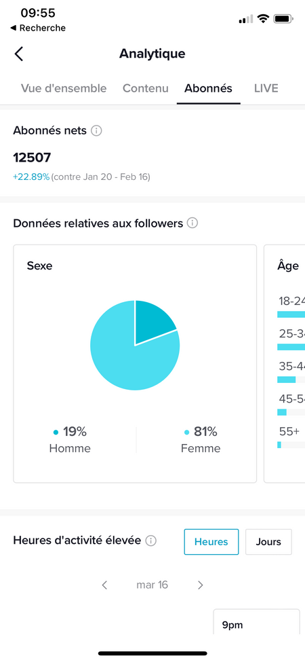The height and width of the screenshot is (662, 305).
Task: Switch to the Vue d'ensemble tab
Action: 64,88
